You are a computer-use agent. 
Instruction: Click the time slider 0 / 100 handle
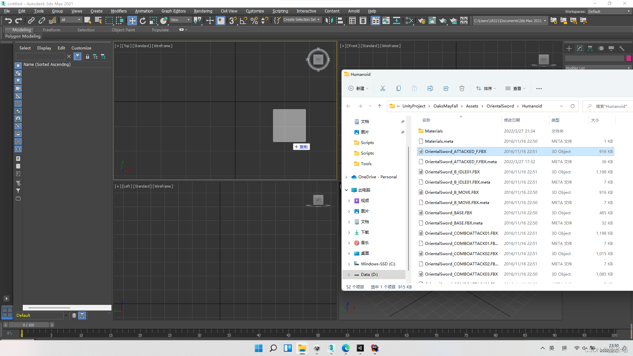tap(29, 325)
